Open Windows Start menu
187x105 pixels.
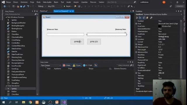4,102
